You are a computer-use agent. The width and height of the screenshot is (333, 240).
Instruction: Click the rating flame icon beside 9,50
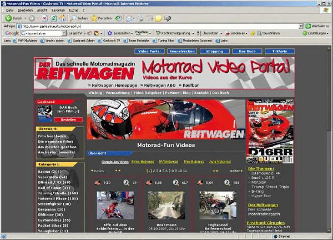97,182
